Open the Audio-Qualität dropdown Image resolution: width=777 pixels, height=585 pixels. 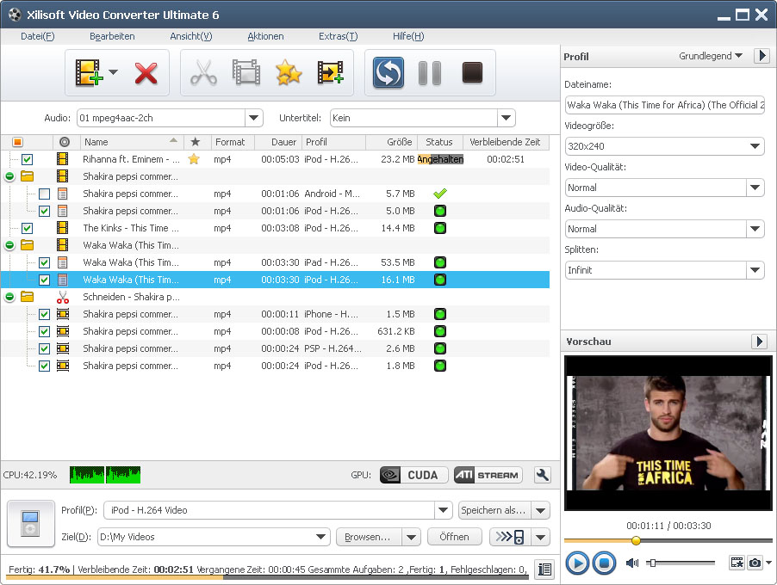(755, 229)
